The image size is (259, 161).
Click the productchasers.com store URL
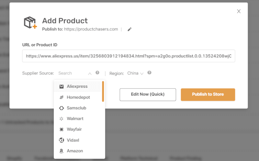click(x=91, y=29)
